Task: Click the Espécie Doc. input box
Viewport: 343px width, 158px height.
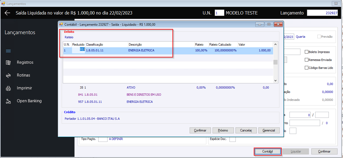Action: pyautogui.click(x=232, y=139)
